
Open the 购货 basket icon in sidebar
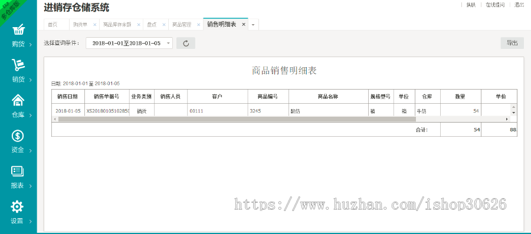[x=18, y=29]
